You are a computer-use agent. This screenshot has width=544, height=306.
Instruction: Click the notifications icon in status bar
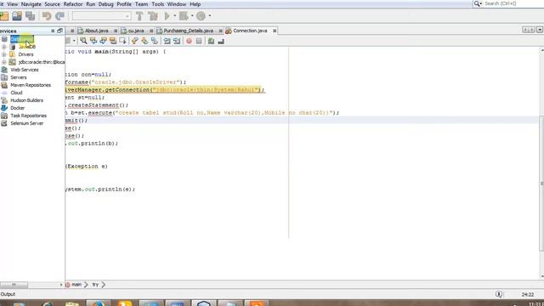click(x=499, y=294)
